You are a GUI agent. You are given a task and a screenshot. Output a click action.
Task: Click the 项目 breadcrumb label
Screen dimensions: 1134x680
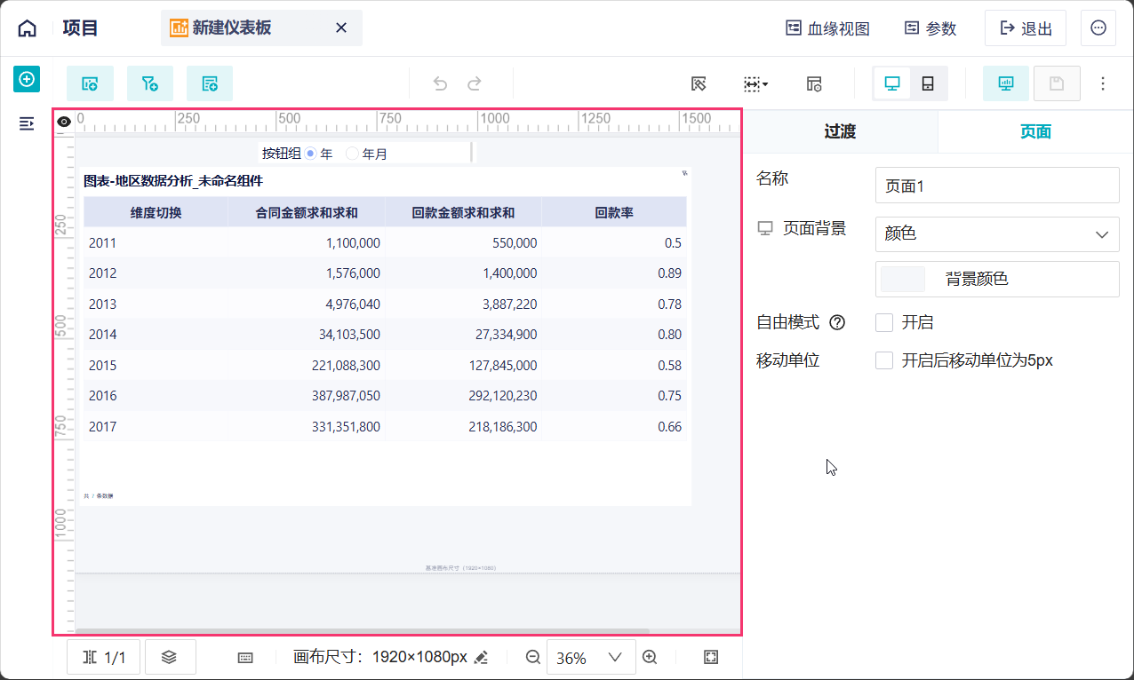click(81, 28)
